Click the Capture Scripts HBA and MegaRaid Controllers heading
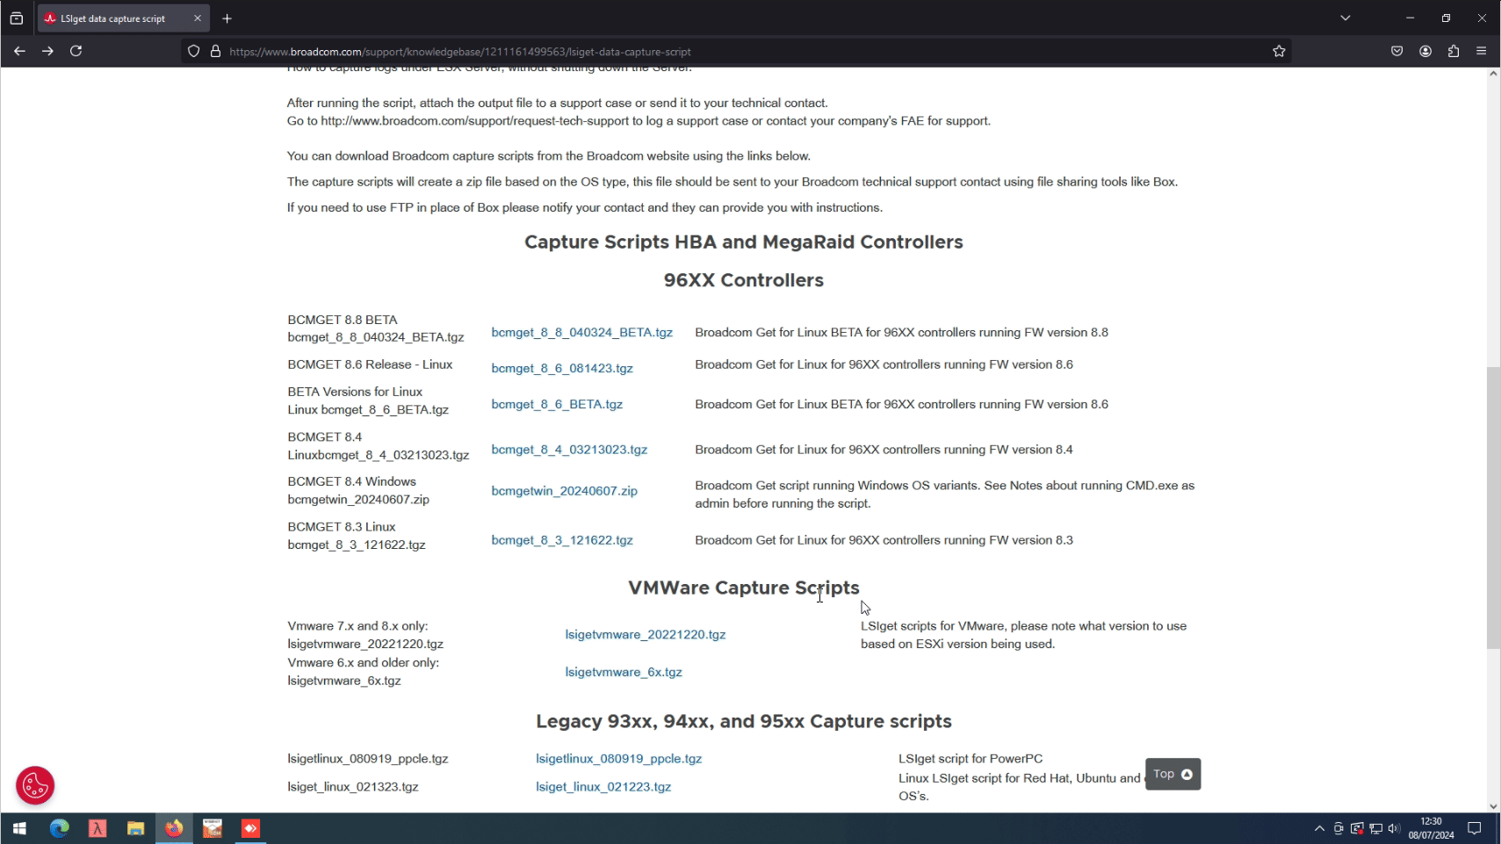 click(x=744, y=242)
